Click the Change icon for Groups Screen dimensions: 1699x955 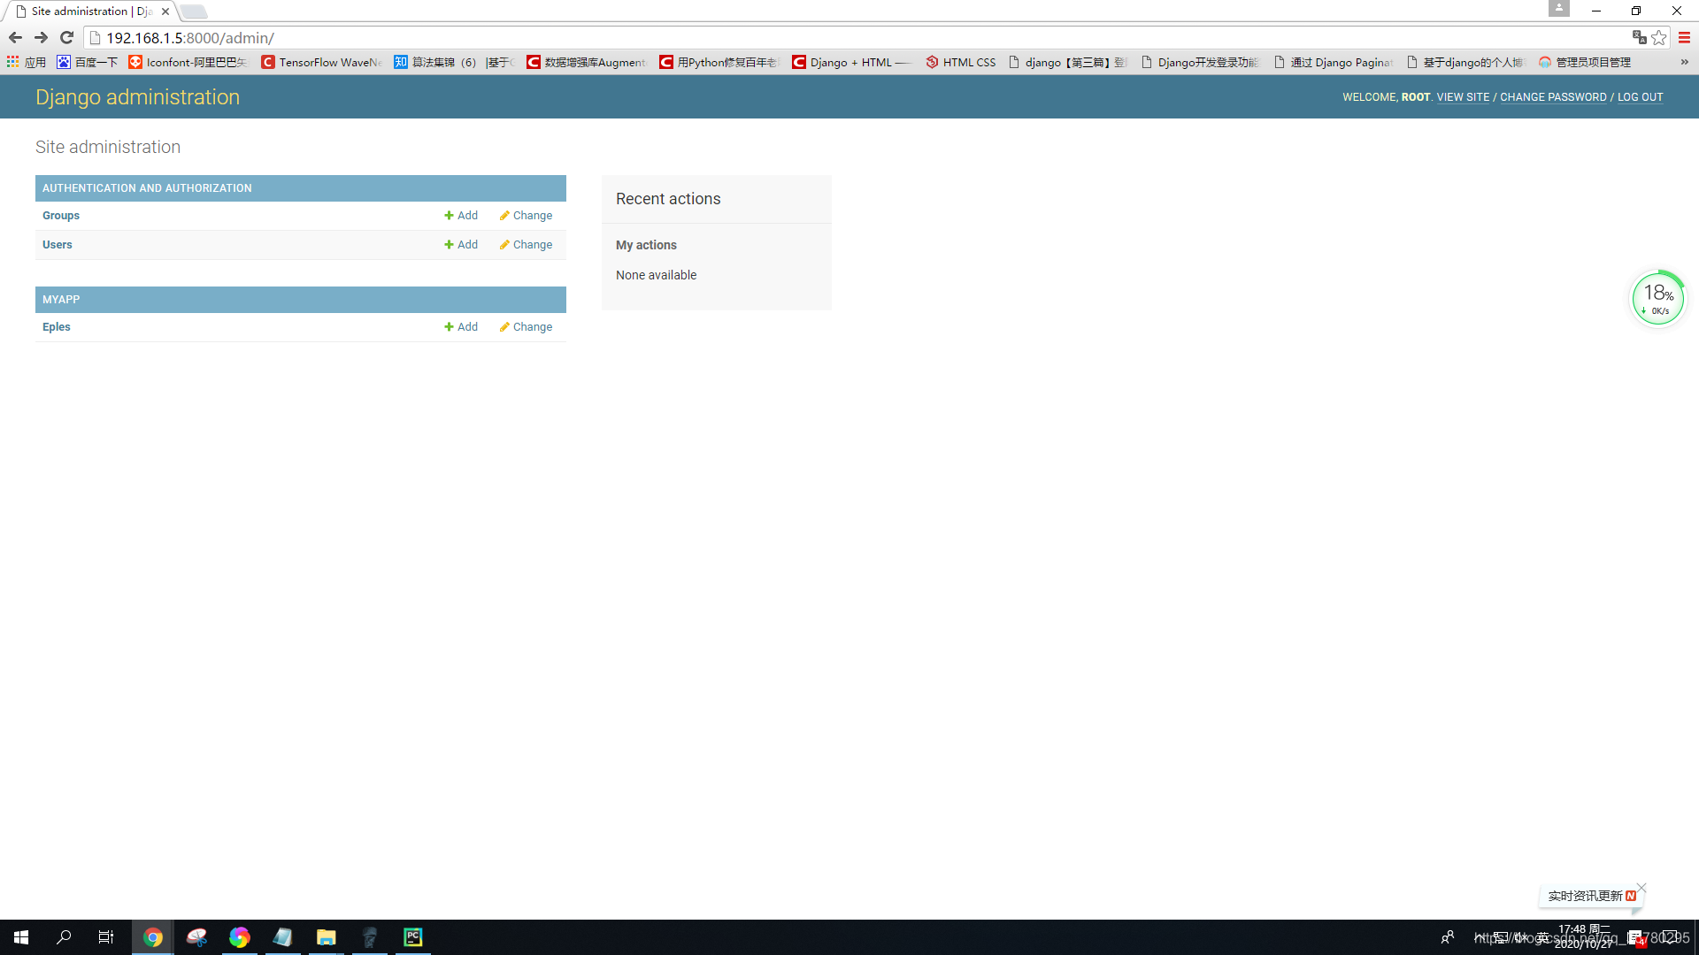pyautogui.click(x=525, y=215)
